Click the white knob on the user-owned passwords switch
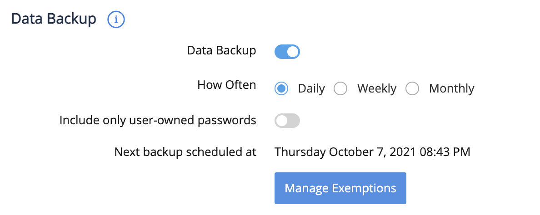 (282, 121)
